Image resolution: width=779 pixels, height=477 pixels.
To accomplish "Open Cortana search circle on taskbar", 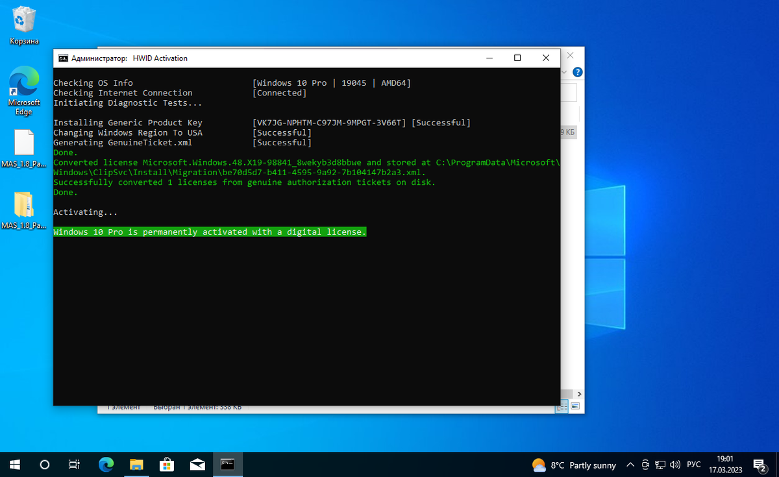I will [x=45, y=465].
